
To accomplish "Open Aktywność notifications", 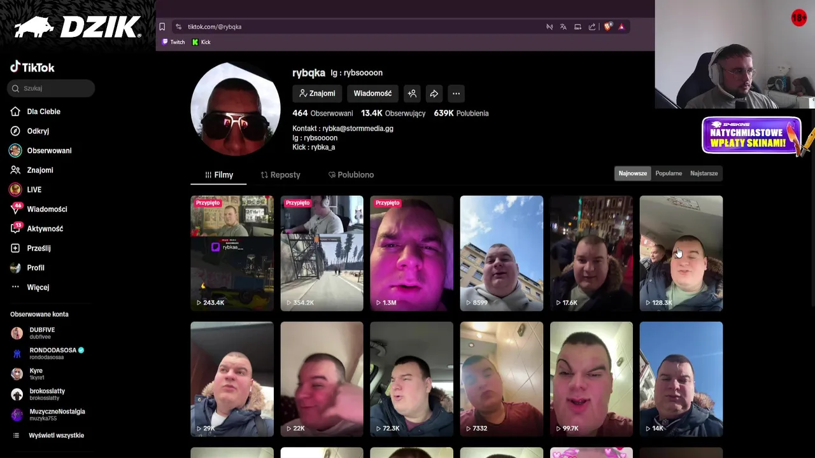I will click(45, 228).
